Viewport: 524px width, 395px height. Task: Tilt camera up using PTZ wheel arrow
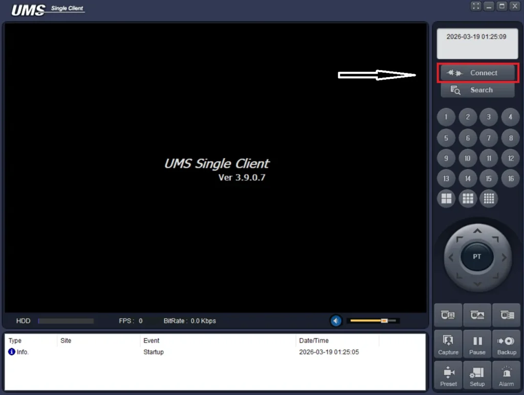point(477,231)
